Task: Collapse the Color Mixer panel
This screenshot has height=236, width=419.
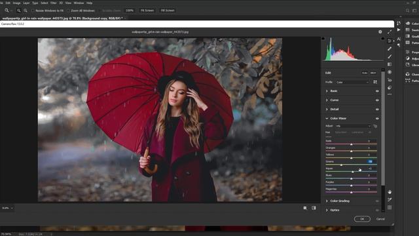Action: click(327, 119)
